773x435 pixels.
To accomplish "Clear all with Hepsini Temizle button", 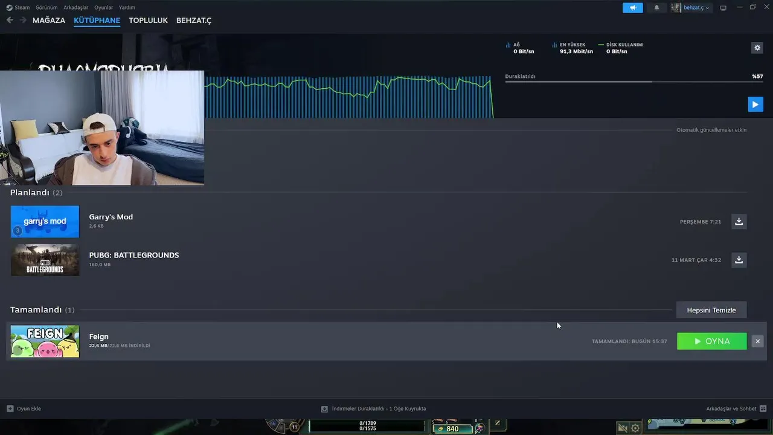I will click(711, 310).
